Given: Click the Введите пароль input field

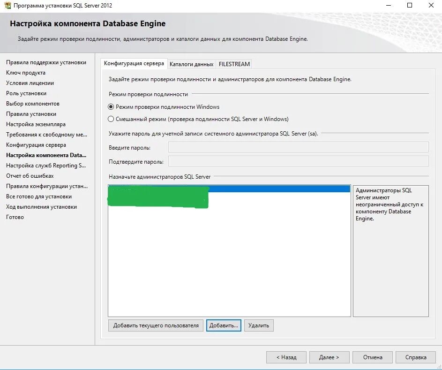Looking at the screenshot, I should coord(298,147).
